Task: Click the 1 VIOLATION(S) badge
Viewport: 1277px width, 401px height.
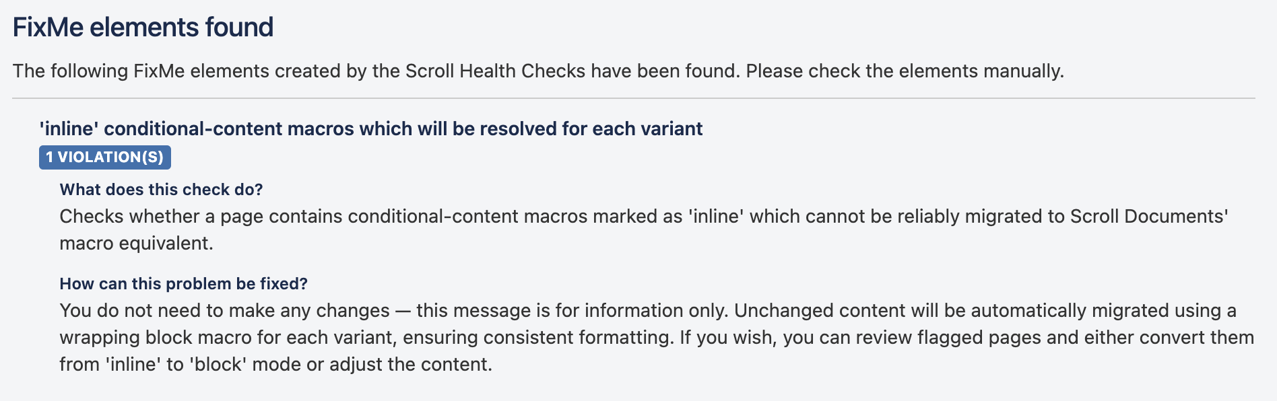Action: (x=104, y=157)
